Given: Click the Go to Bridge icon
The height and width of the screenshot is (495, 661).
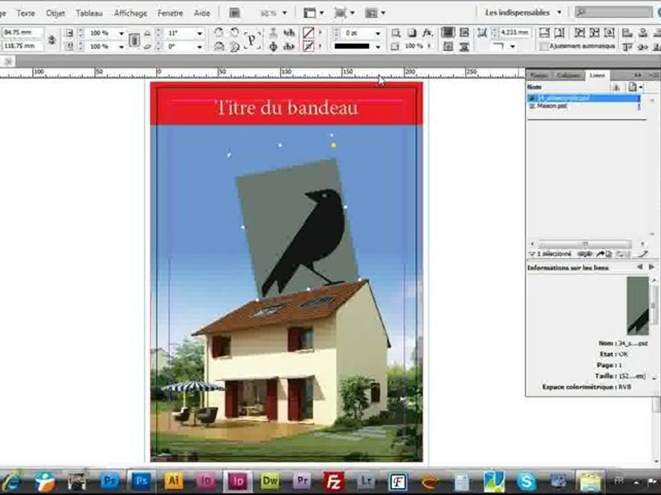Looking at the screenshot, I should click(x=234, y=13).
